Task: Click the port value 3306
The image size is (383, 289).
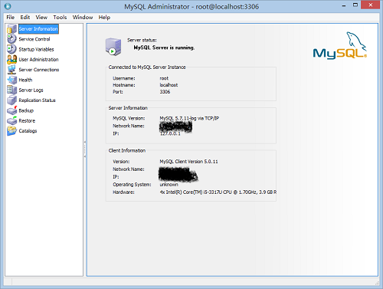Action: point(165,92)
